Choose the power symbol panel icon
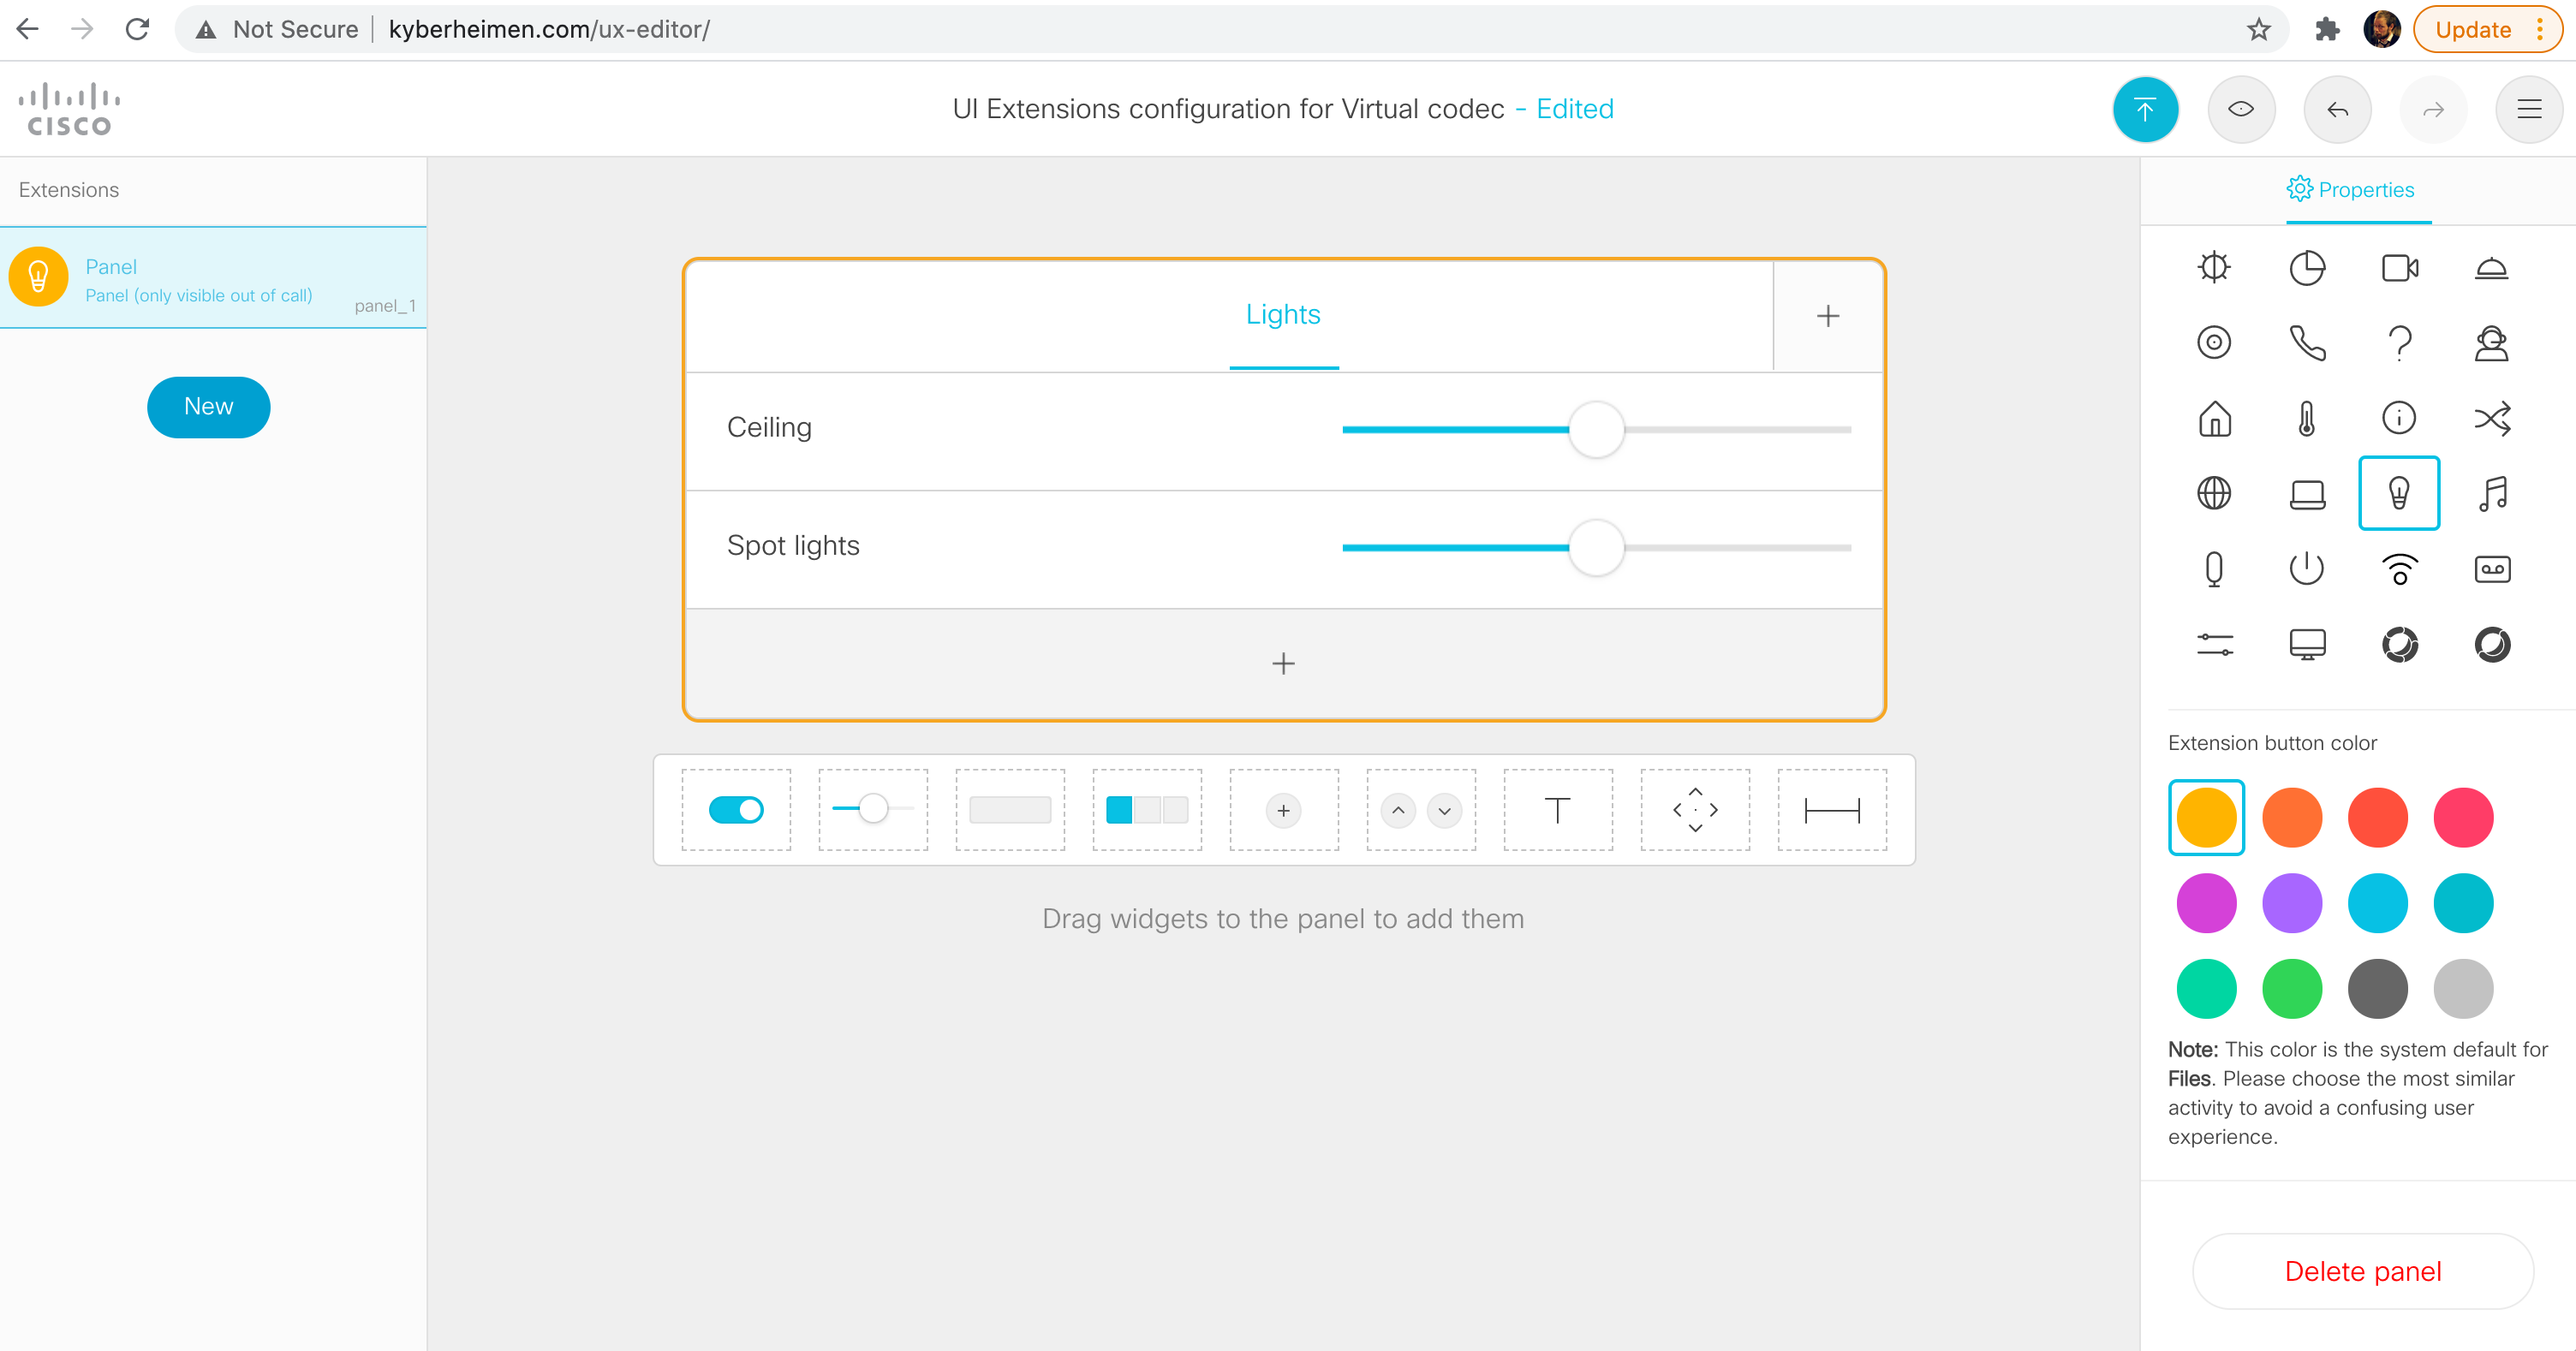This screenshot has height=1351, width=2576. [x=2306, y=569]
